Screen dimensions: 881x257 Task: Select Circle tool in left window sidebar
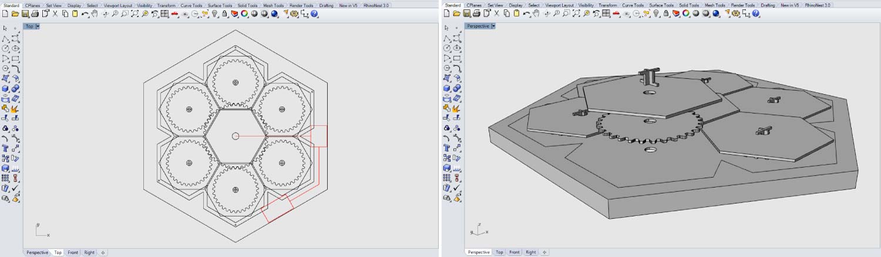coord(5,48)
